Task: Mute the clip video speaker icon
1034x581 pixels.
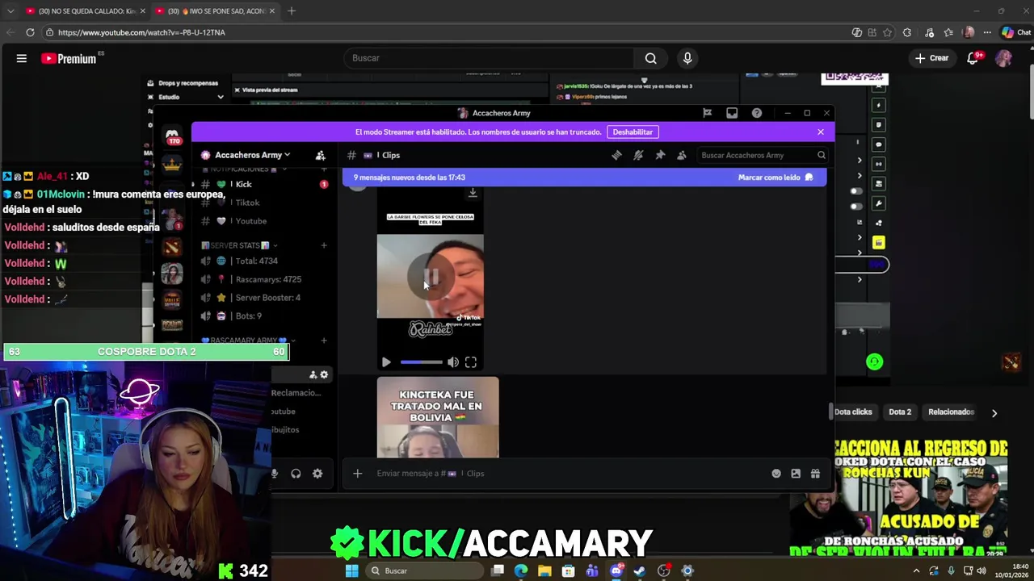Action: (x=453, y=362)
